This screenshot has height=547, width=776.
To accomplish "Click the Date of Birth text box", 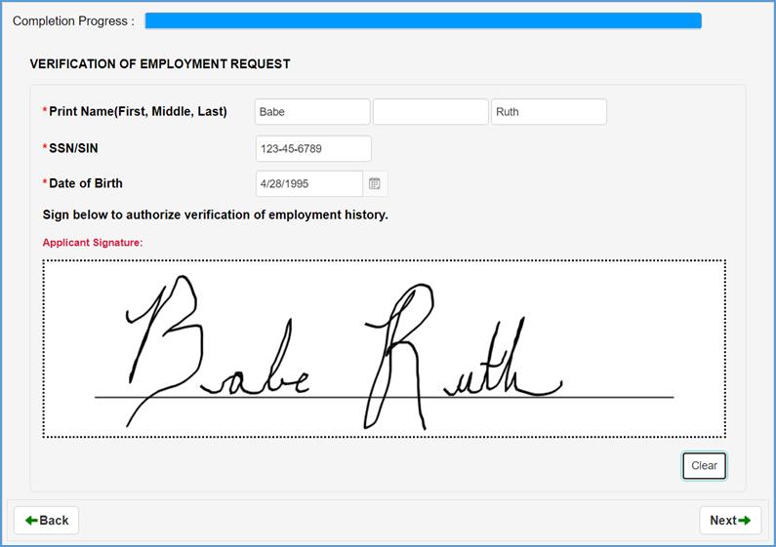I will click(308, 183).
